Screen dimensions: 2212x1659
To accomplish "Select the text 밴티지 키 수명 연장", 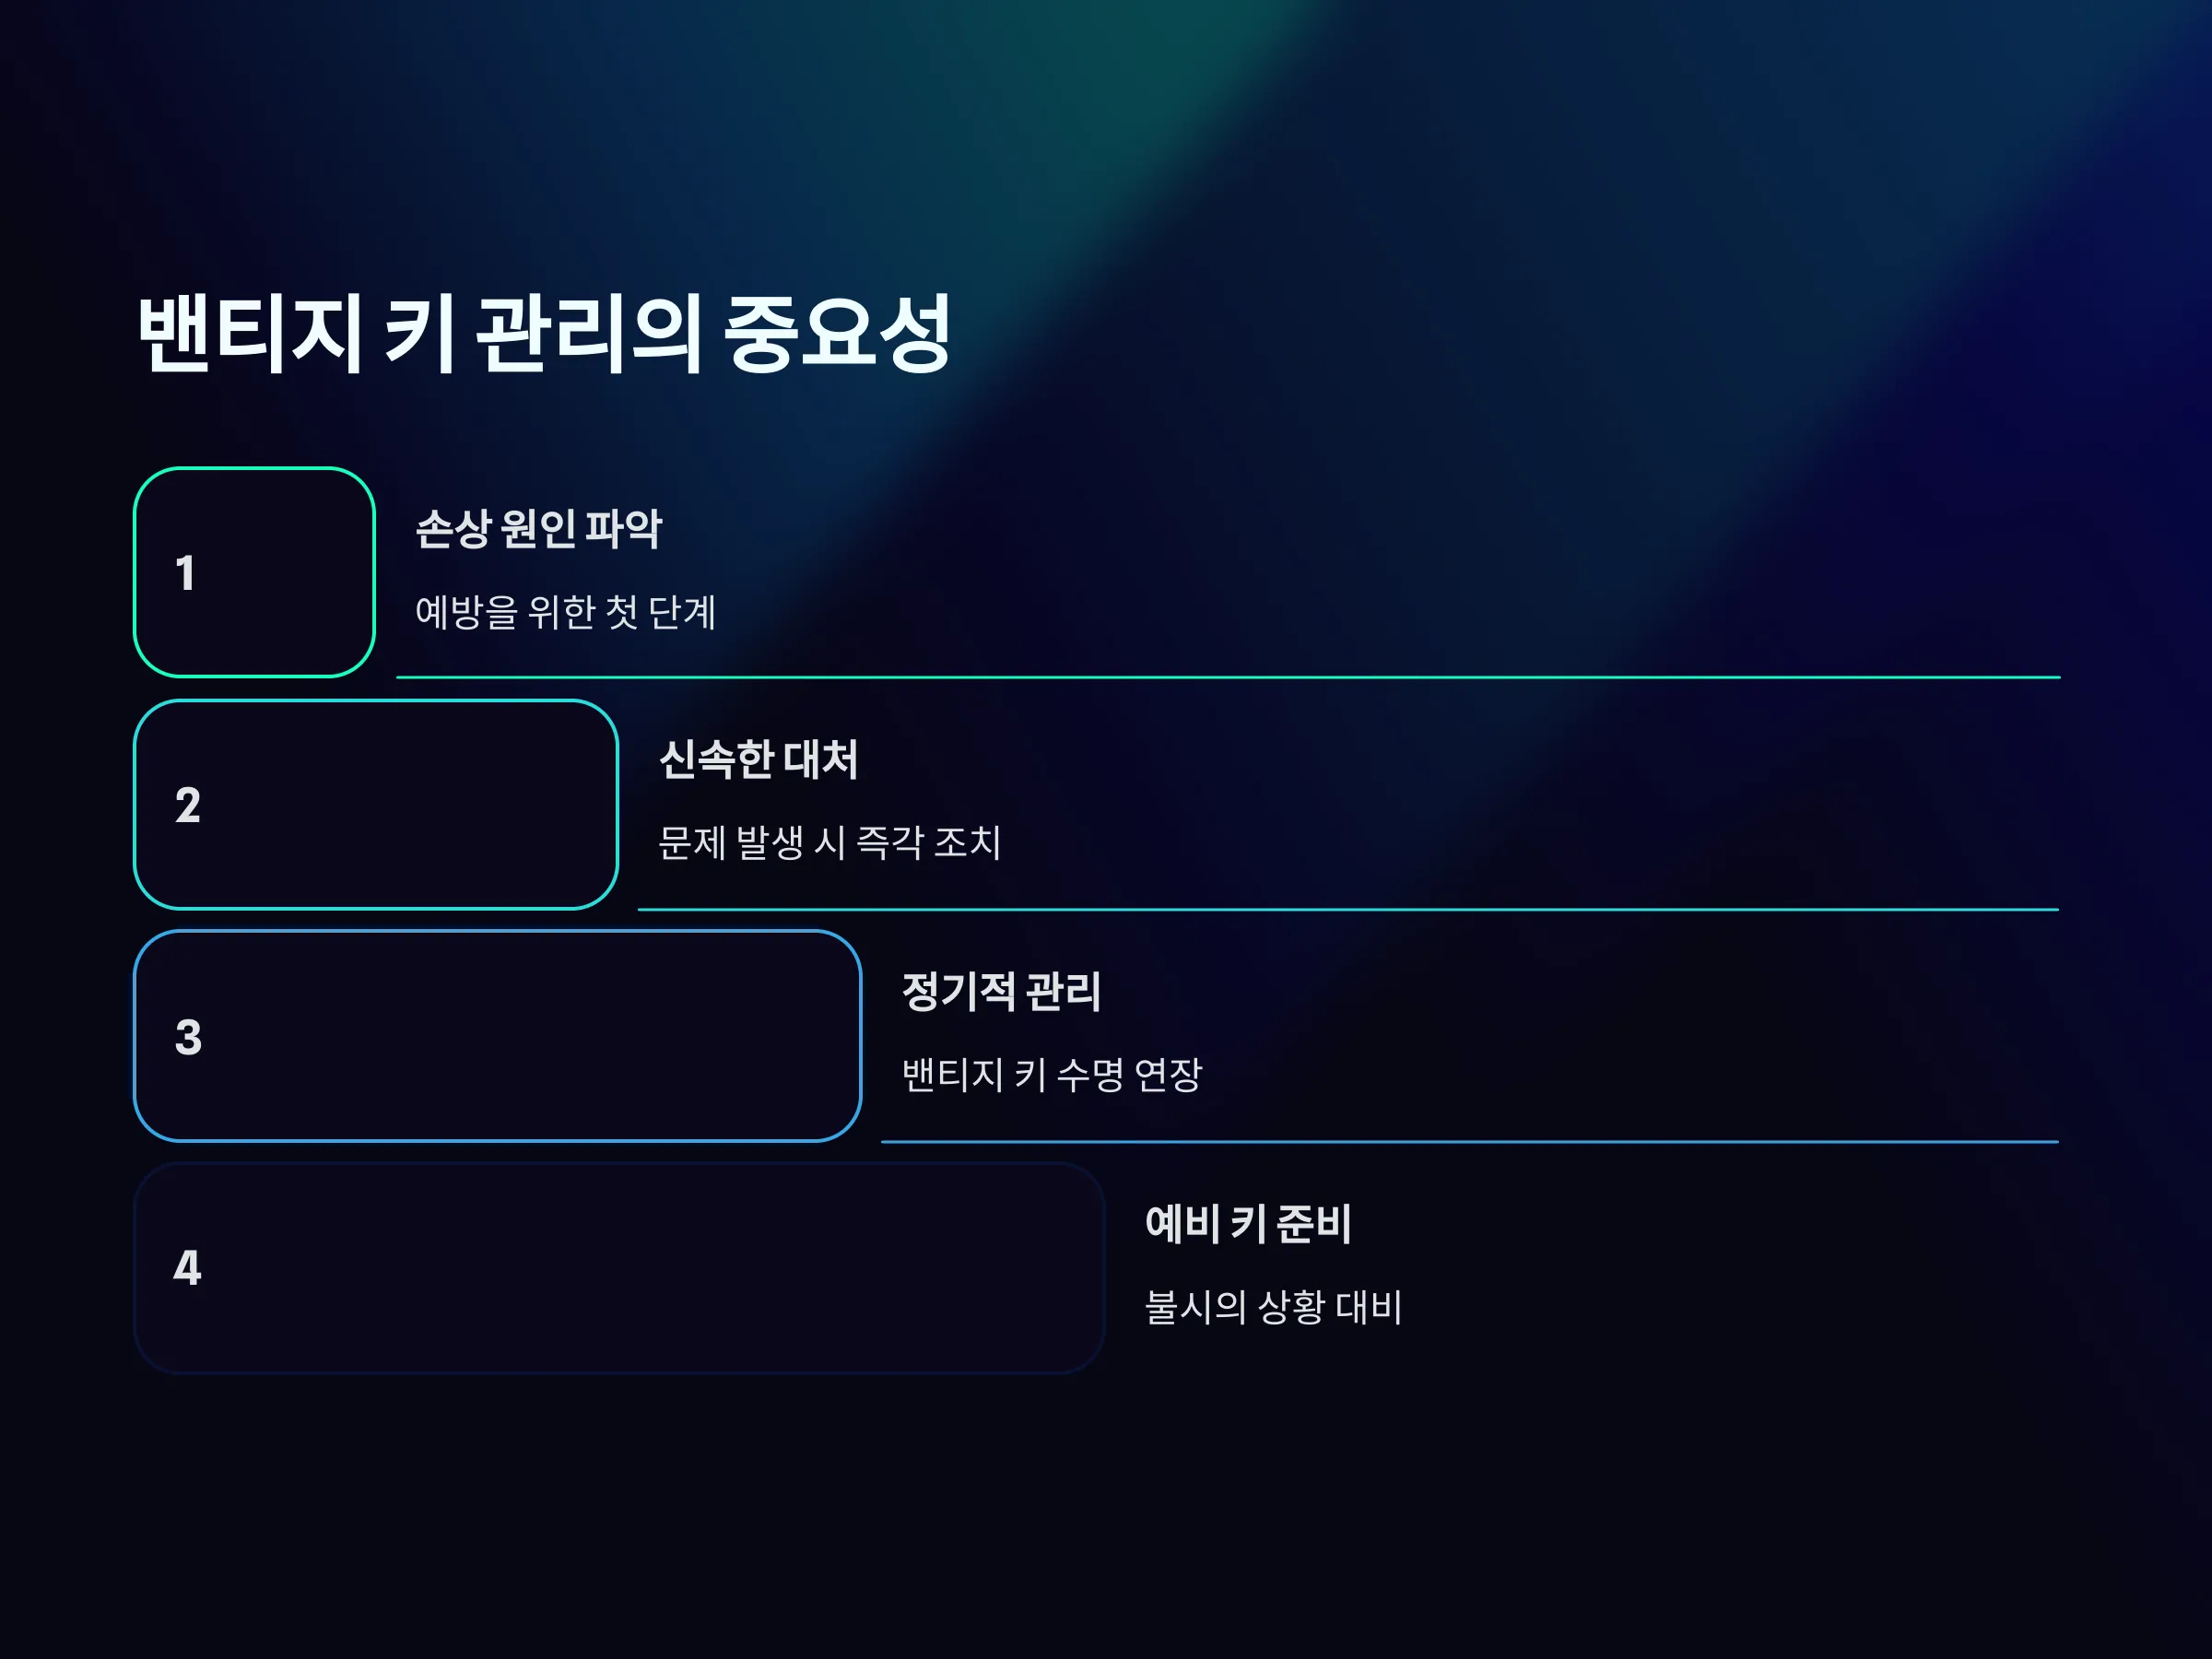I will 1051,1075.
